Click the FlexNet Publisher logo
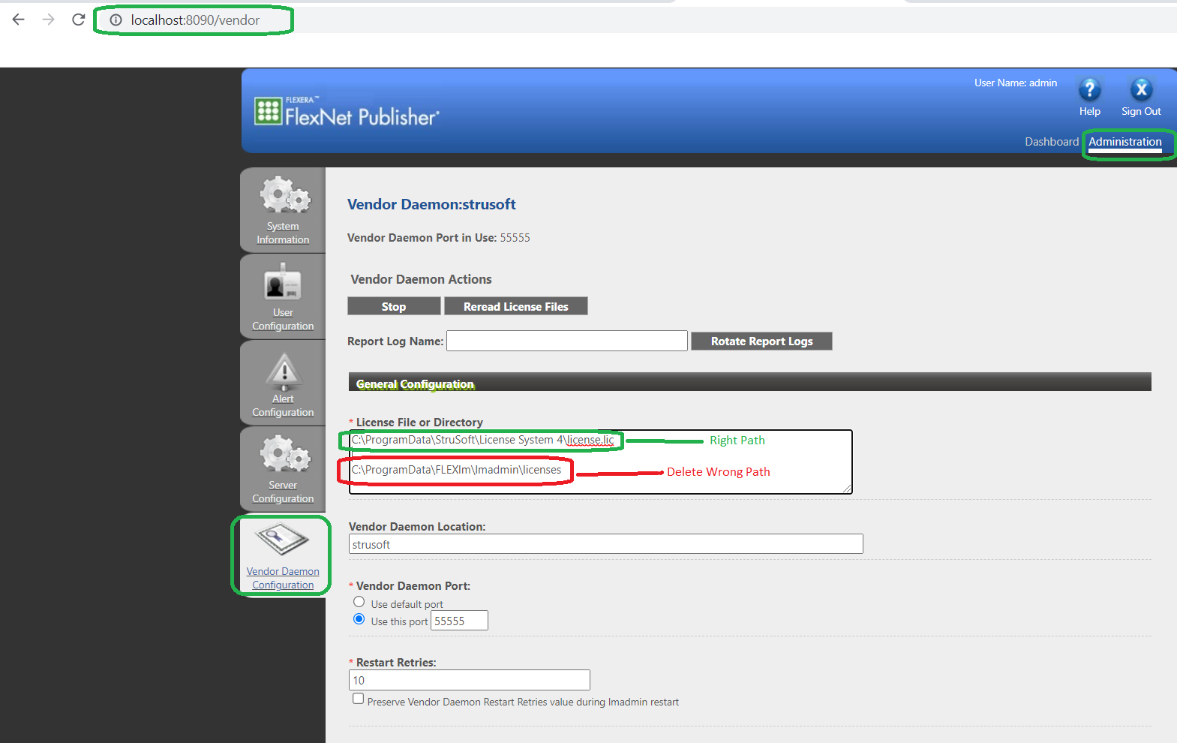Image resolution: width=1177 pixels, height=743 pixels. 347,112
